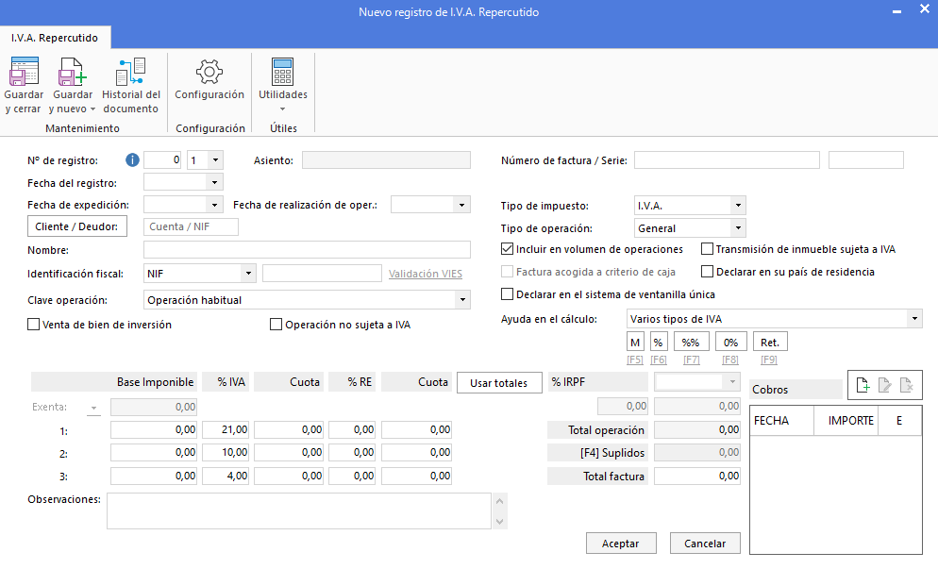Click Guardar y nuevo icon

click(x=73, y=71)
